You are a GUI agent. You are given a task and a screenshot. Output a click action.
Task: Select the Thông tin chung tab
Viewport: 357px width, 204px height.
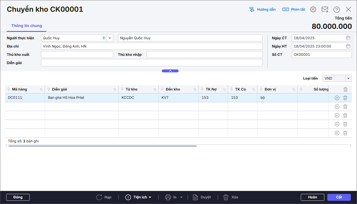tap(26, 26)
